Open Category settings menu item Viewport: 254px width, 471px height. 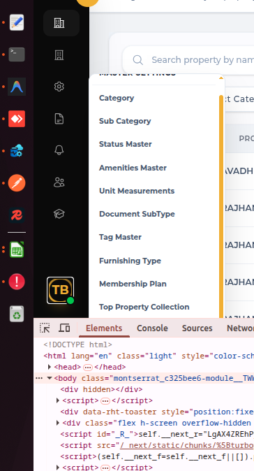pyautogui.click(x=117, y=98)
